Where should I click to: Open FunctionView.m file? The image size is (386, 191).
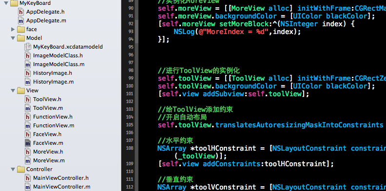pos(54,126)
